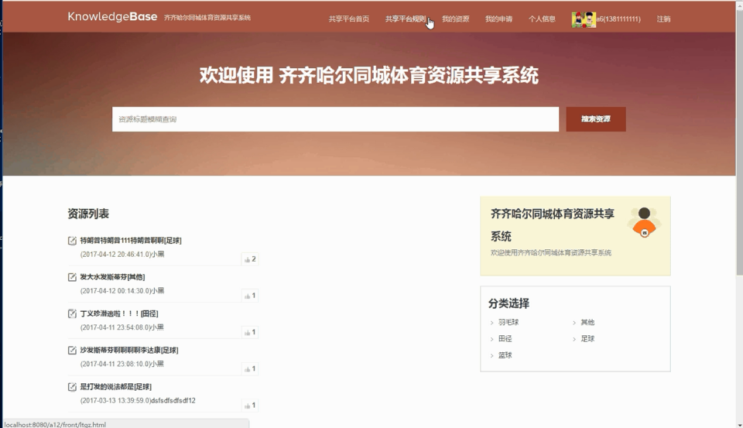Click the 齐齐哈尔同城体育资源共享系统 sidebar card title
The image size is (743, 428).
tap(553, 225)
